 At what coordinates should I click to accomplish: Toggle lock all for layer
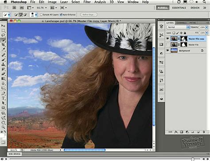[185, 33]
